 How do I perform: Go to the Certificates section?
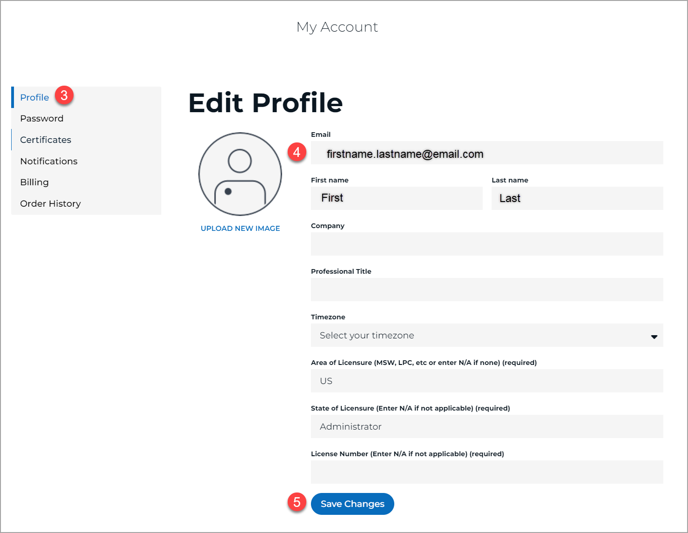46,140
